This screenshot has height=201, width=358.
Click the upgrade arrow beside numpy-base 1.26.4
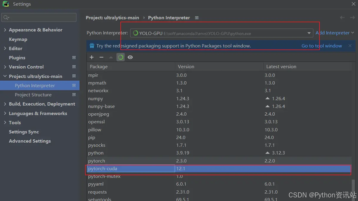pyautogui.click(x=268, y=106)
